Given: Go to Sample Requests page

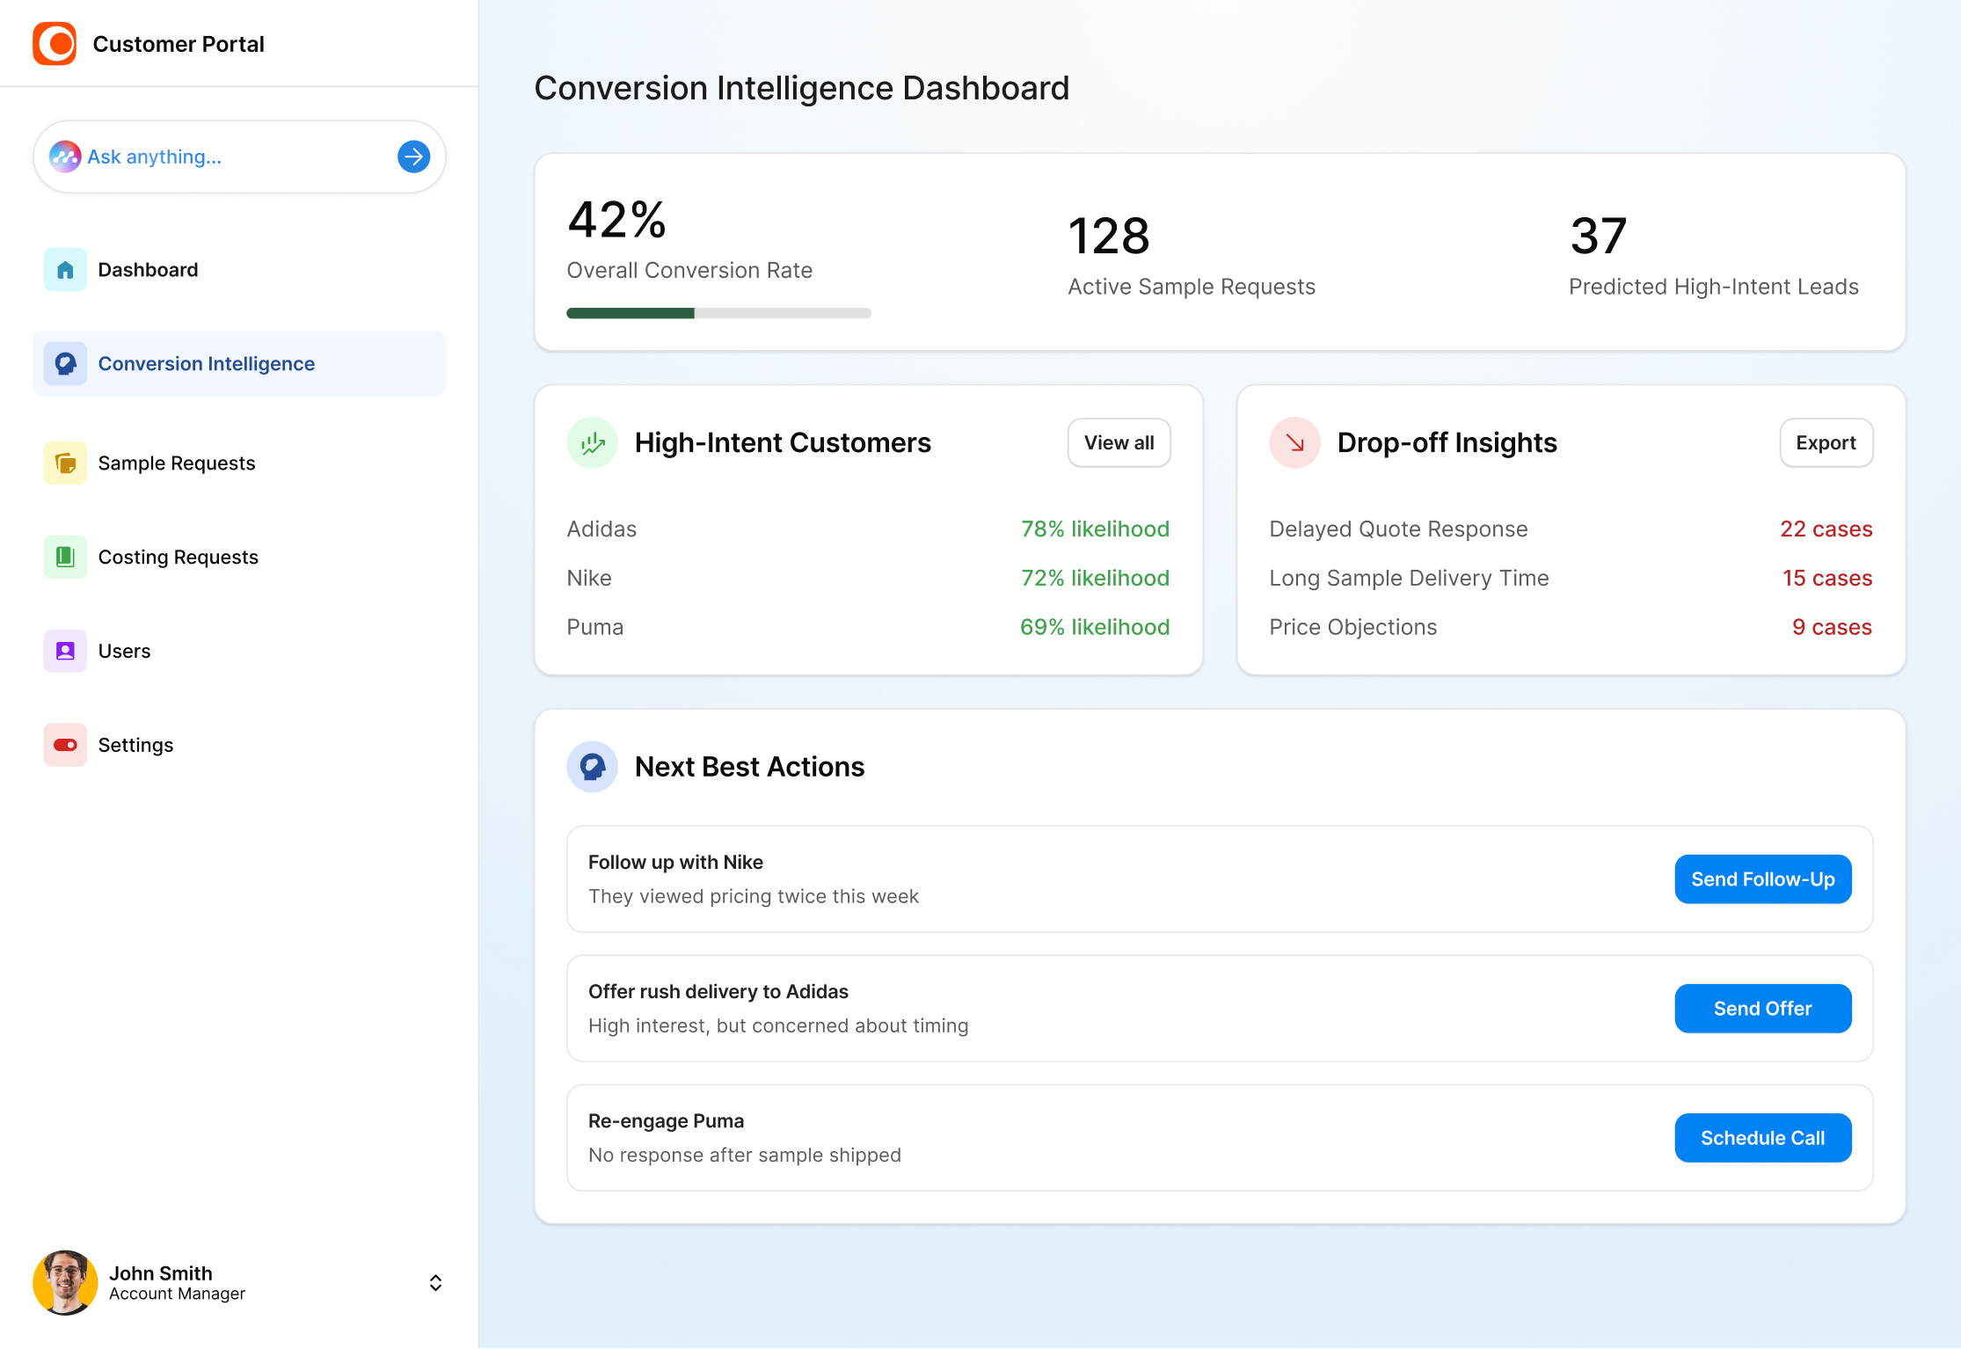Looking at the screenshot, I should click(x=177, y=463).
